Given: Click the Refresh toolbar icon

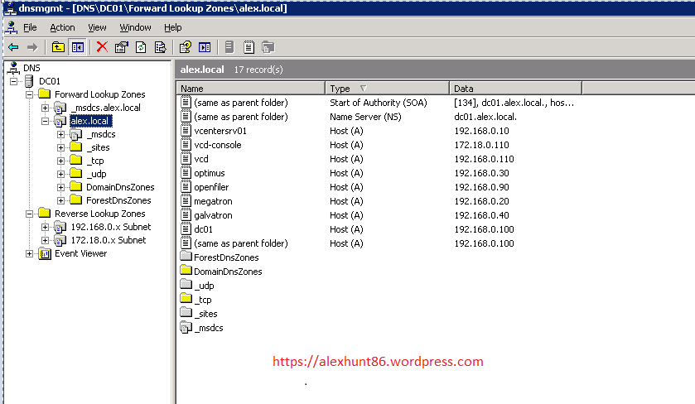Looking at the screenshot, I should pos(142,47).
